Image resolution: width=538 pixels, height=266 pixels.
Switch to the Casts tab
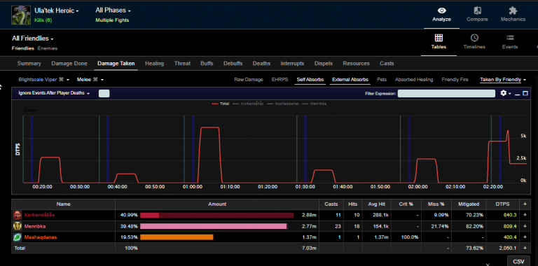click(387, 64)
